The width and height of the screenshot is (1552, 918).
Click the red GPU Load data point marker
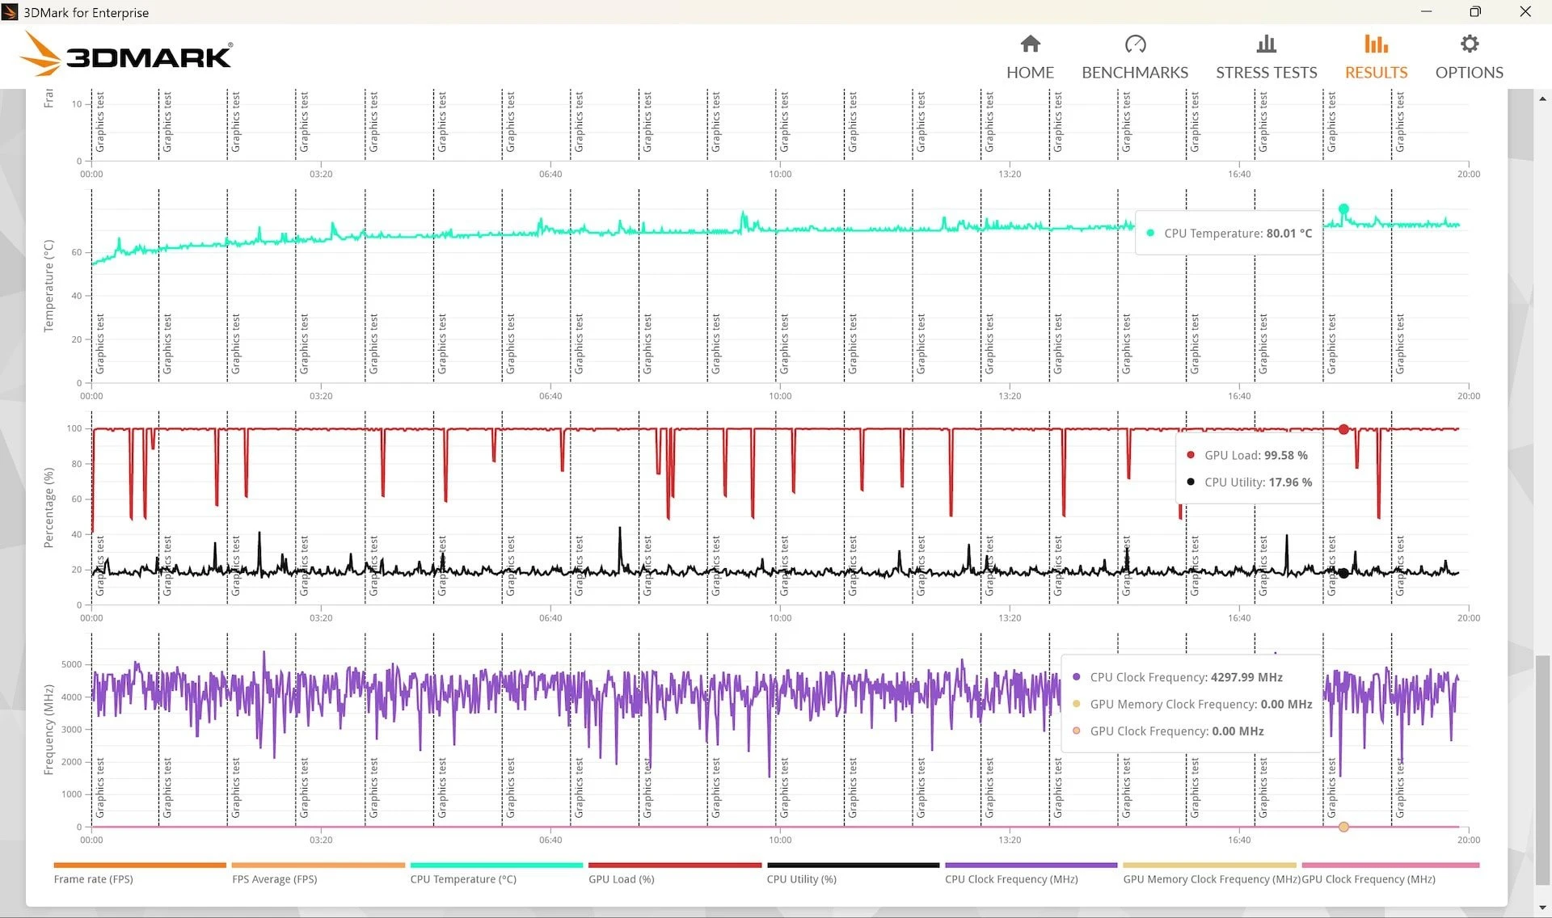(1343, 429)
